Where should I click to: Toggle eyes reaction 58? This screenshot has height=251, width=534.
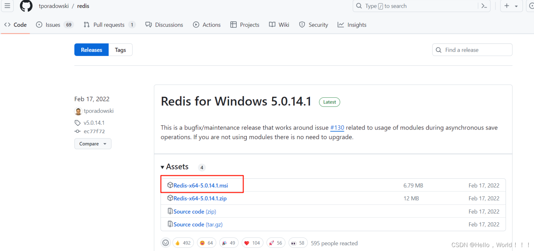[x=298, y=243]
